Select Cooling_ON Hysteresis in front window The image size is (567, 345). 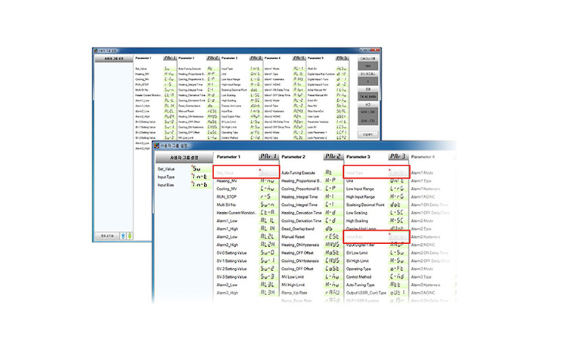[x=300, y=261]
